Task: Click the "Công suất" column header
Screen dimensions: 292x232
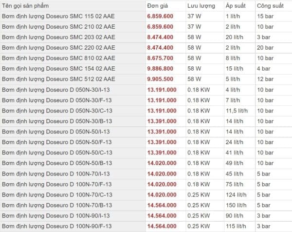Action: (271, 5)
